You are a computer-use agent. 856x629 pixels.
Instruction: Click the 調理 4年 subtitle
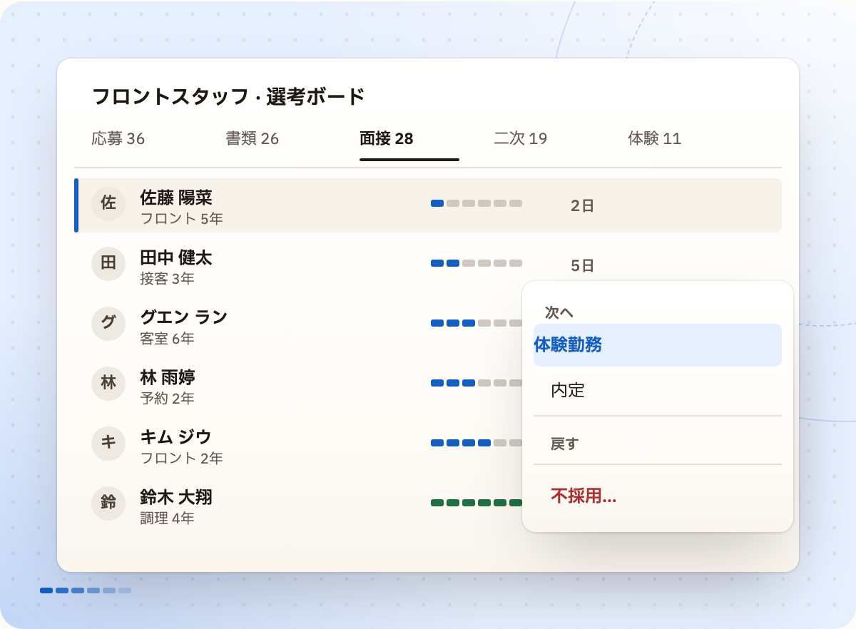(x=168, y=518)
